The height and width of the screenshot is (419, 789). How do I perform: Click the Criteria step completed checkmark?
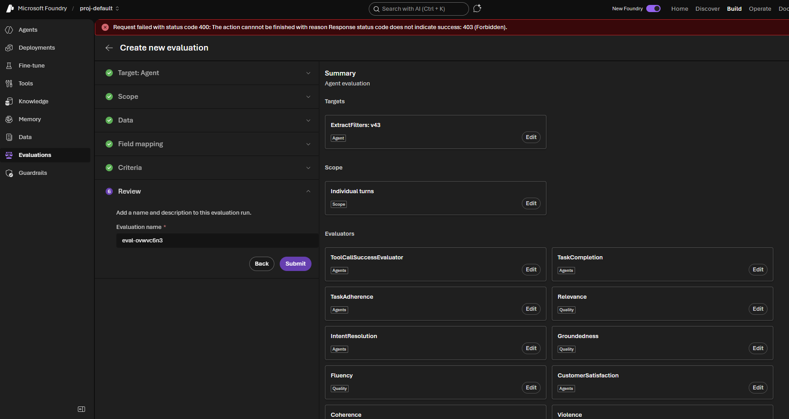click(109, 168)
